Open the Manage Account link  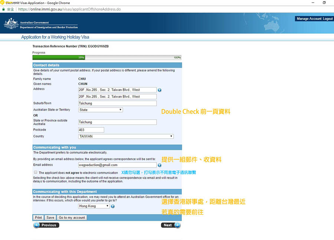click(309, 19)
